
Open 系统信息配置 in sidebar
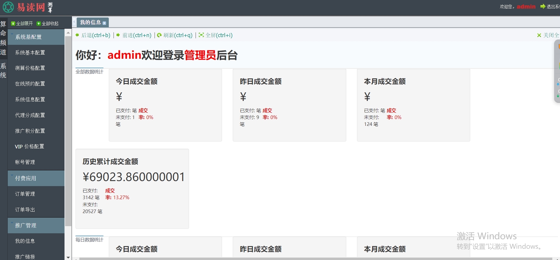tap(30, 99)
